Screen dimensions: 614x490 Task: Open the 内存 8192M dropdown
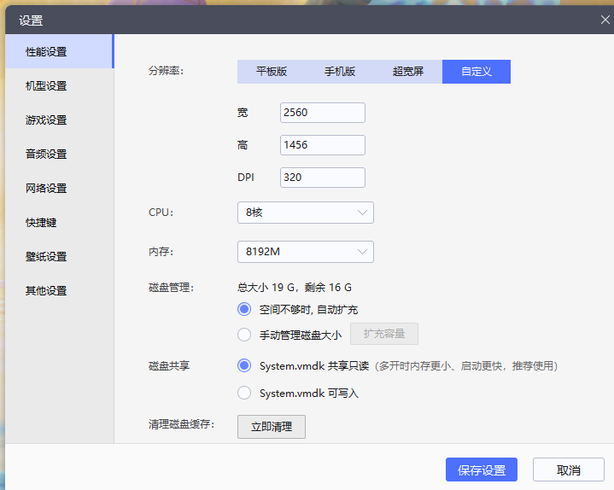pyautogui.click(x=305, y=252)
